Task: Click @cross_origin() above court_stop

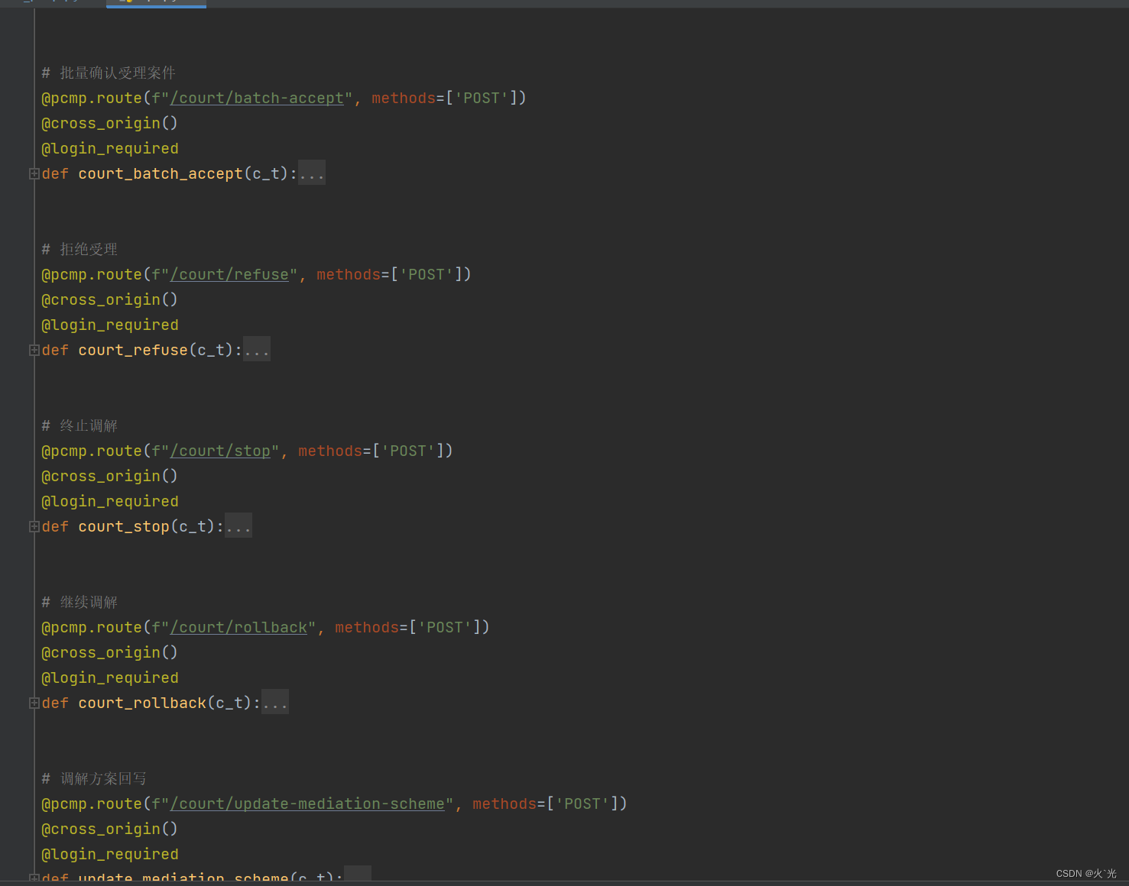Action: (109, 476)
